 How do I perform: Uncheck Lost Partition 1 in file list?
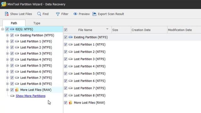[x=66, y=45]
